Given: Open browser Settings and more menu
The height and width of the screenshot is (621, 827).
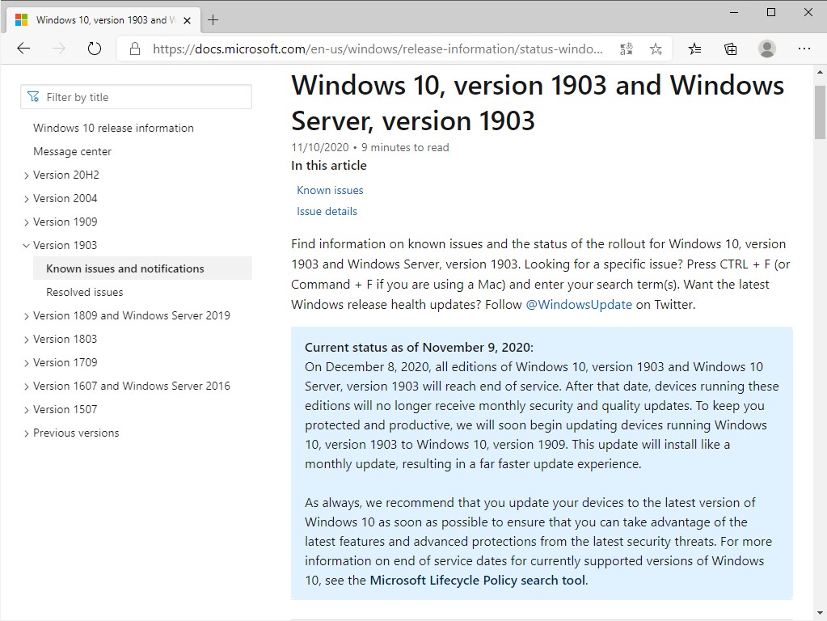Looking at the screenshot, I should [x=804, y=49].
